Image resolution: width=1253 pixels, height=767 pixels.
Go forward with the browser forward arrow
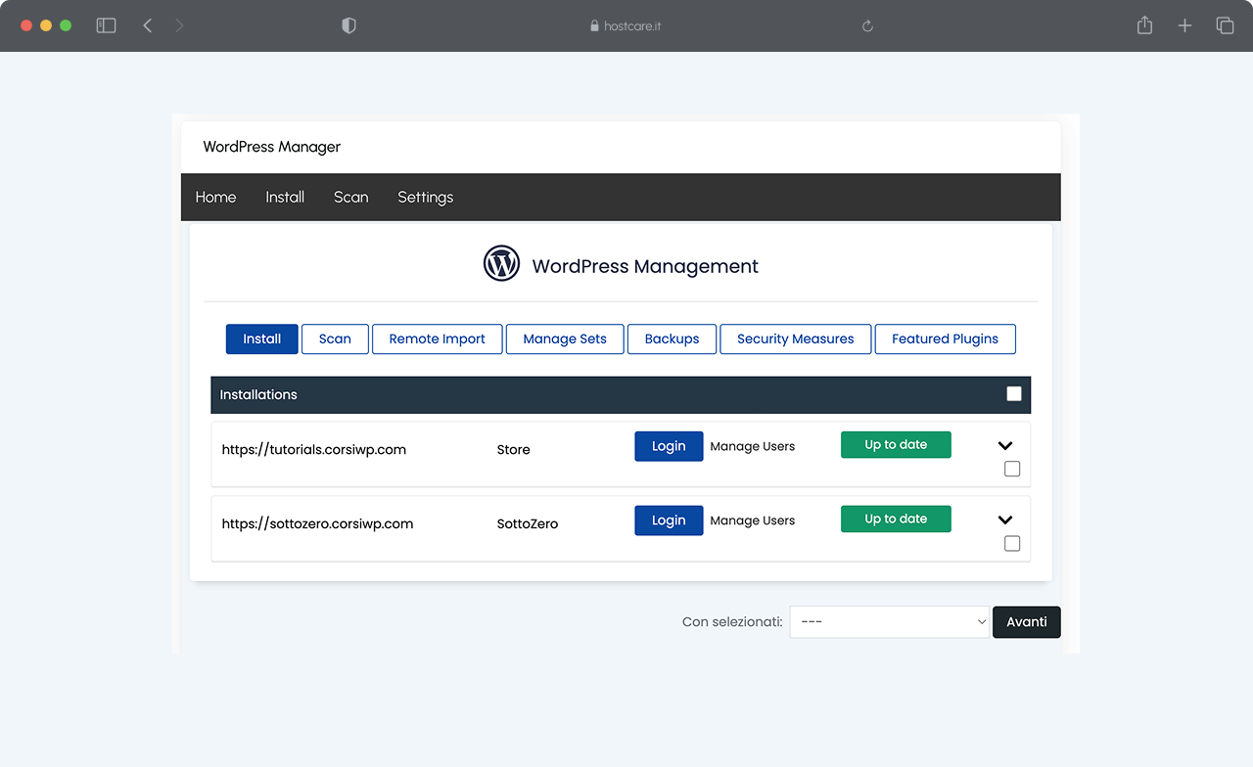179,25
